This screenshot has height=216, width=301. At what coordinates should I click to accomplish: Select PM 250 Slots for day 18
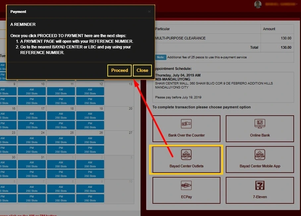61,125
